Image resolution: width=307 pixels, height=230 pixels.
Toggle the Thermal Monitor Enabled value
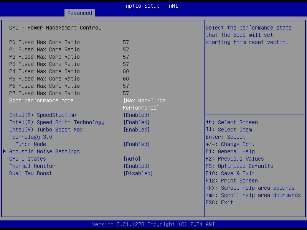tap(136, 166)
